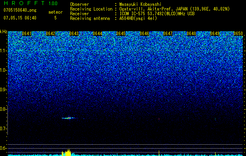Click the Observer field label
The height and width of the screenshot is (156, 246).
pyautogui.click(x=79, y=4)
